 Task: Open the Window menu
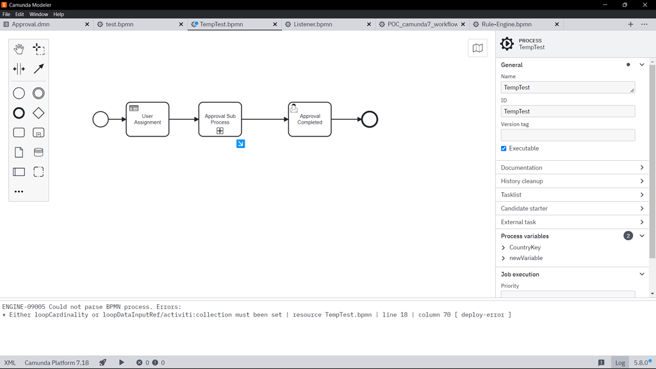38,13
